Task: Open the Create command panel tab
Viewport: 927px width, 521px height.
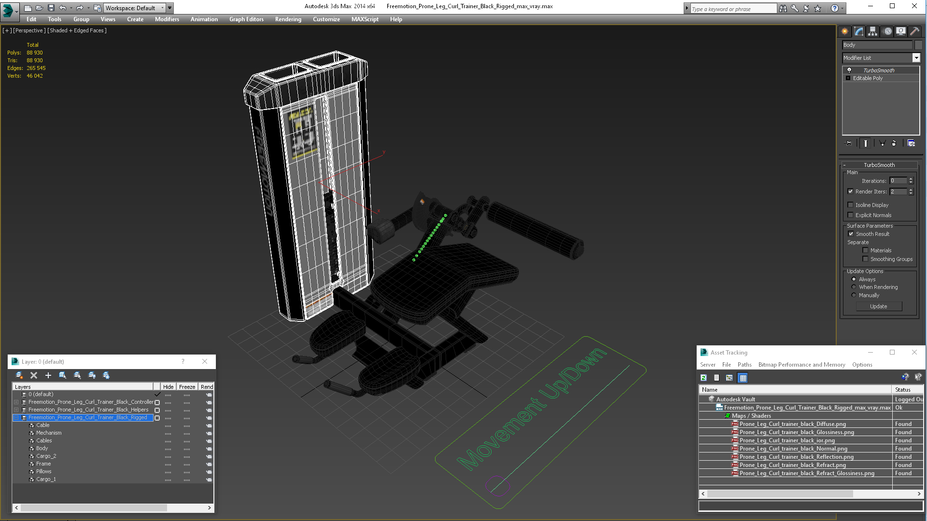Action: coord(844,31)
